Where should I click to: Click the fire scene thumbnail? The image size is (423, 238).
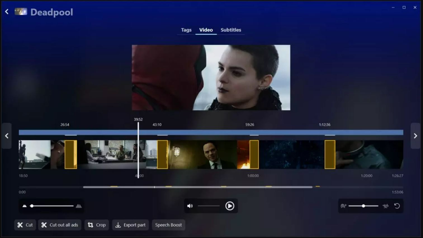tap(243, 154)
